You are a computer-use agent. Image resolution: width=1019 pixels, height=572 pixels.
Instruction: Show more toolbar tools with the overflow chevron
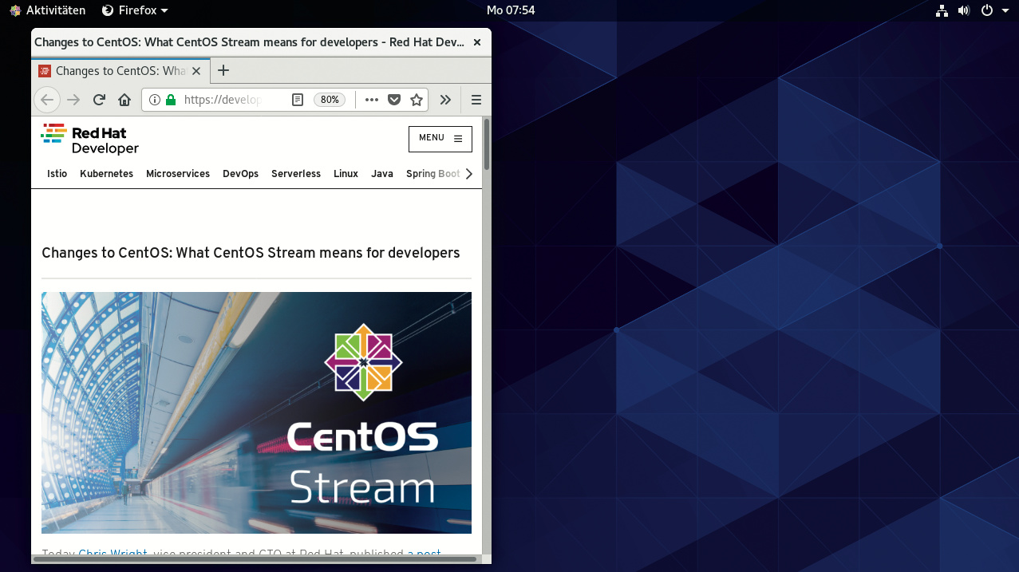445,100
